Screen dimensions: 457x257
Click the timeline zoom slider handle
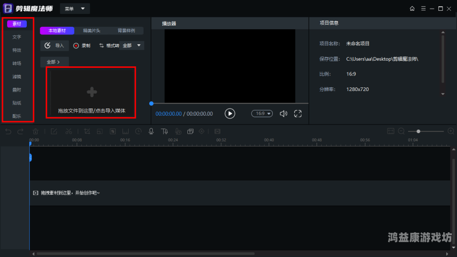[x=418, y=132]
